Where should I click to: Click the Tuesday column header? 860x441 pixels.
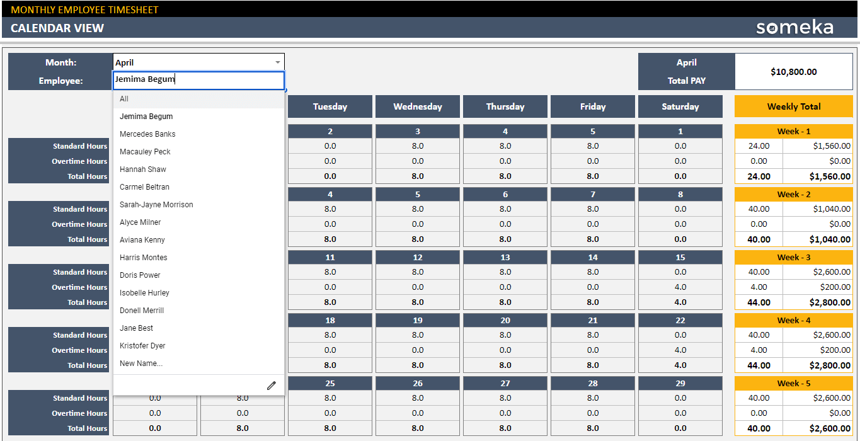pyautogui.click(x=330, y=106)
